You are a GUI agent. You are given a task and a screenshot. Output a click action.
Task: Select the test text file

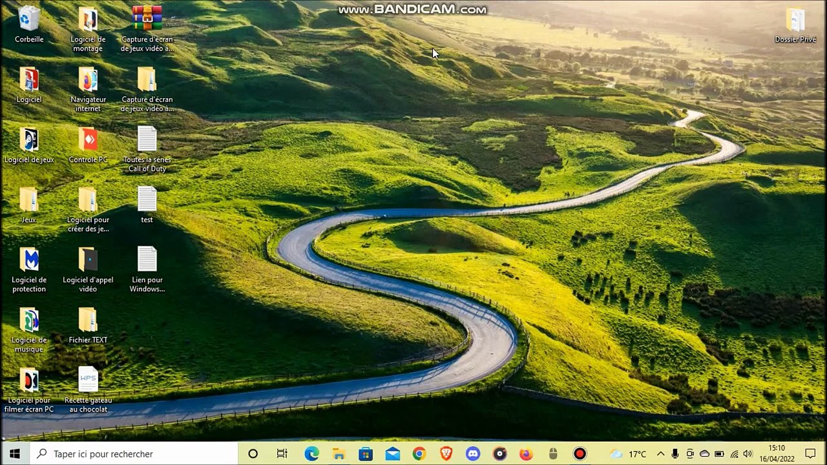tap(147, 205)
